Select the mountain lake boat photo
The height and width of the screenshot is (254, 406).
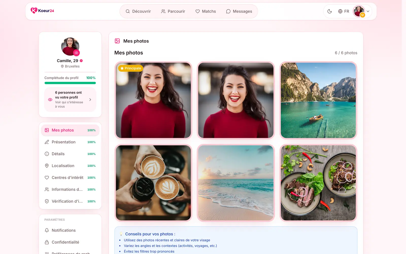pyautogui.click(x=318, y=100)
